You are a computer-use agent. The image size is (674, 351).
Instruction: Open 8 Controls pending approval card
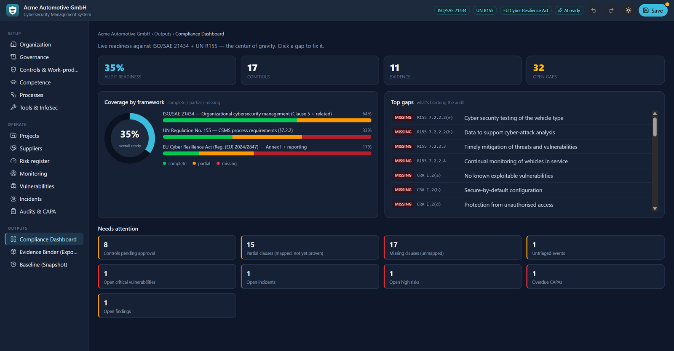(x=167, y=247)
